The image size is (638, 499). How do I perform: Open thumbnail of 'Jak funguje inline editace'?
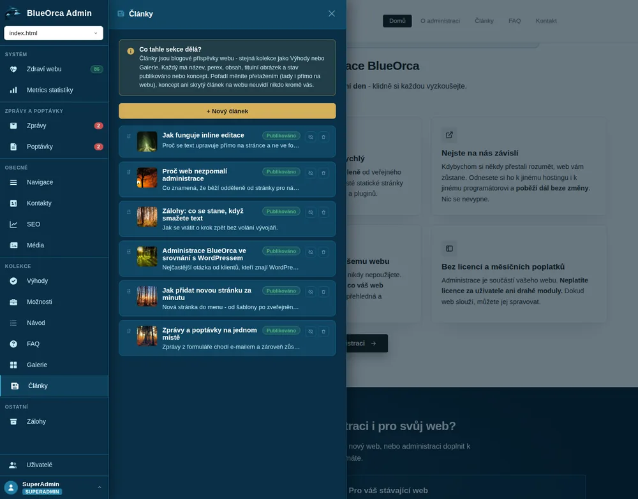[x=147, y=141]
